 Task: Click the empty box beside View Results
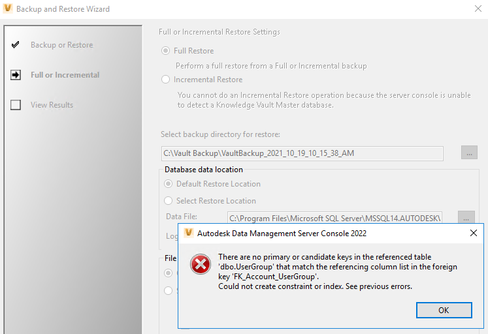click(x=16, y=105)
